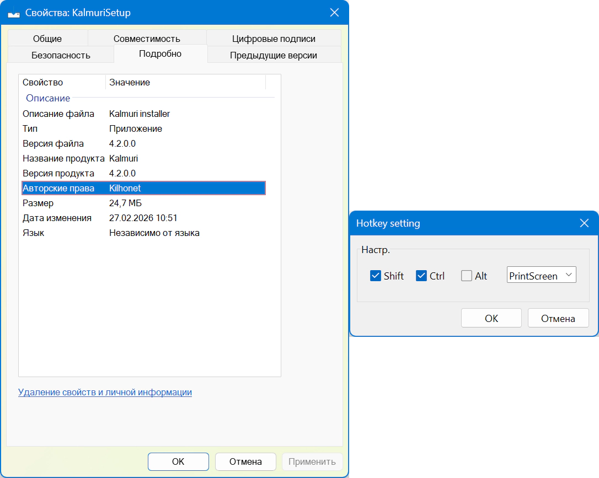This screenshot has height=478, width=599.
Task: Close the Hotkey setting dialog
Action: click(x=584, y=223)
